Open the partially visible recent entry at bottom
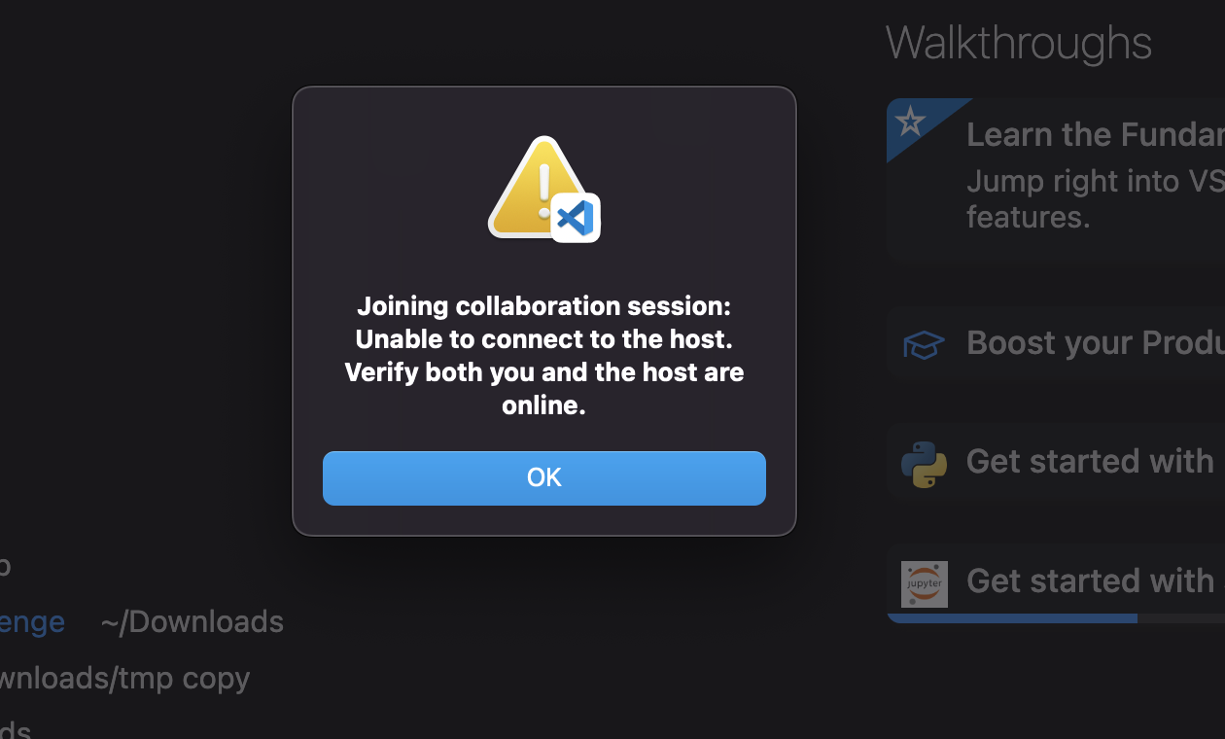The height and width of the screenshot is (739, 1225). pyautogui.click(x=15, y=731)
